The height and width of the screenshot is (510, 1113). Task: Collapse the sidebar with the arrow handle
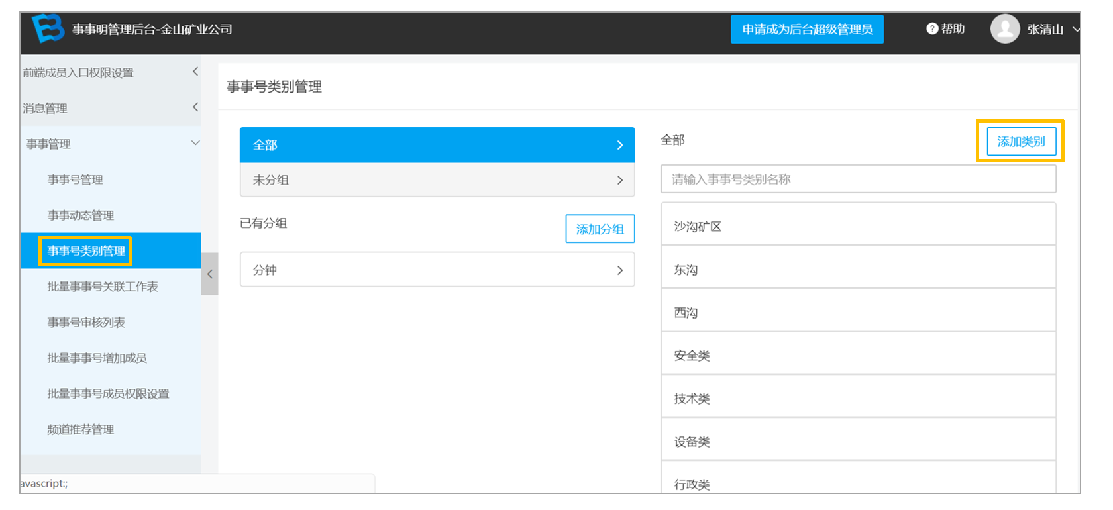(x=210, y=274)
